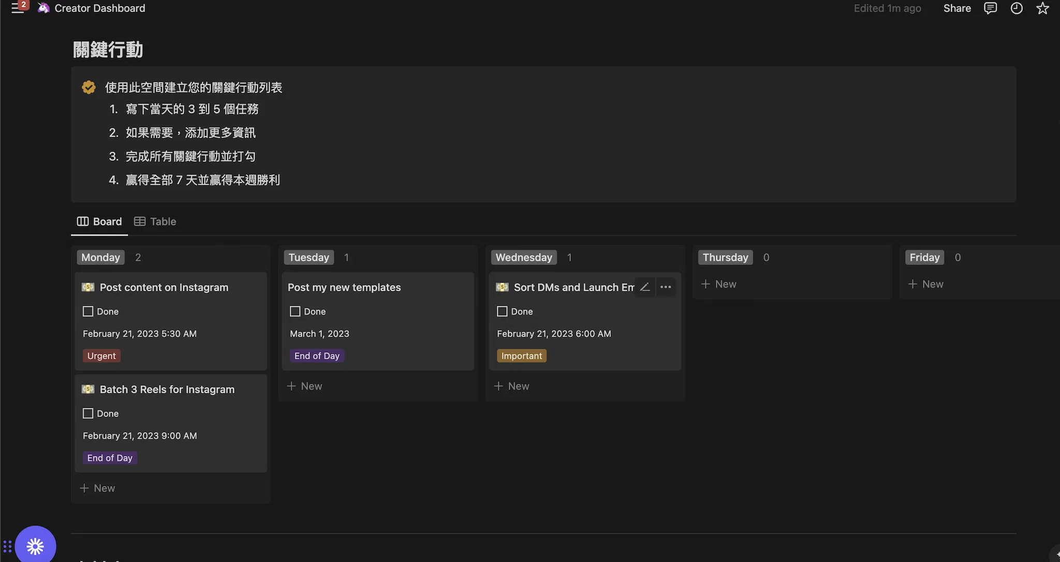Add page to favorites star
This screenshot has width=1060, height=562.
click(x=1042, y=8)
